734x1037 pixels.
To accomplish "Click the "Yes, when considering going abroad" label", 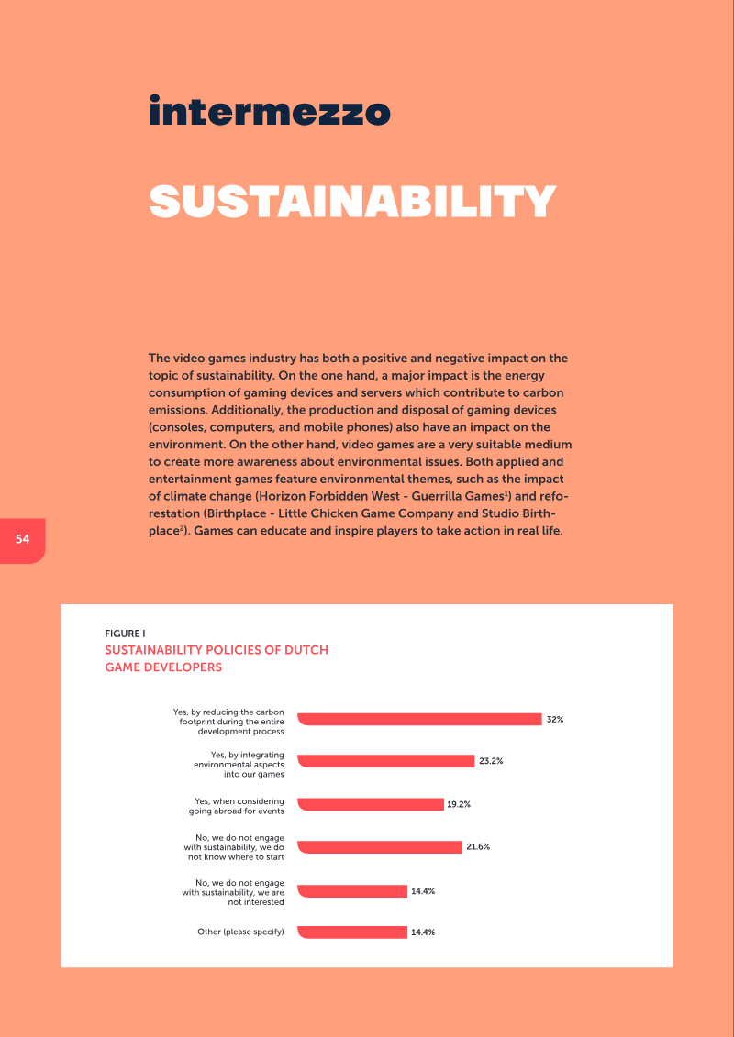I will (x=237, y=806).
